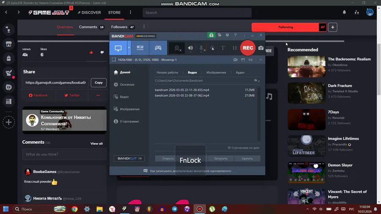
Task: Click the Following button
Action: 285,27
